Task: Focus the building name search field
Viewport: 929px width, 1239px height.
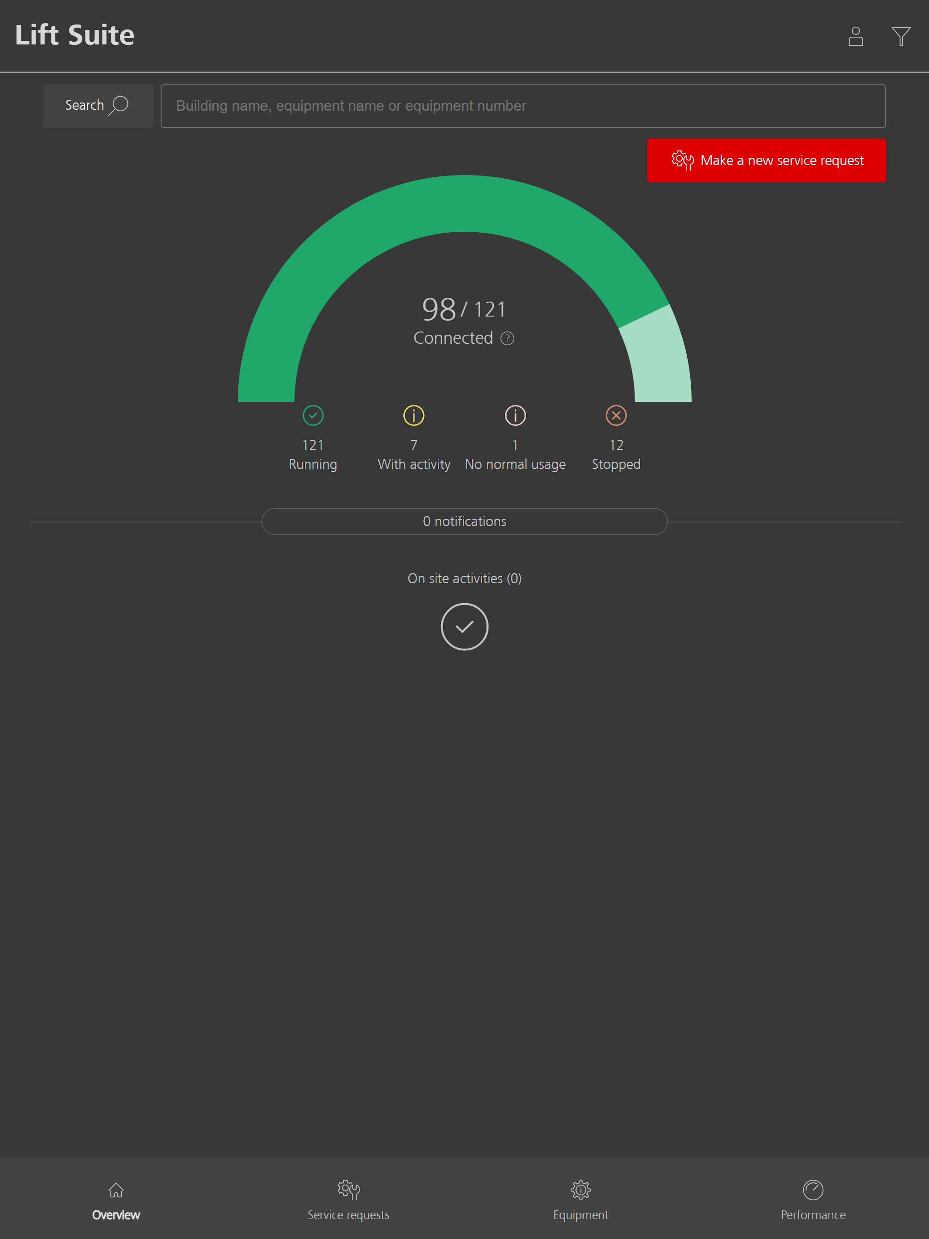Action: click(x=523, y=106)
